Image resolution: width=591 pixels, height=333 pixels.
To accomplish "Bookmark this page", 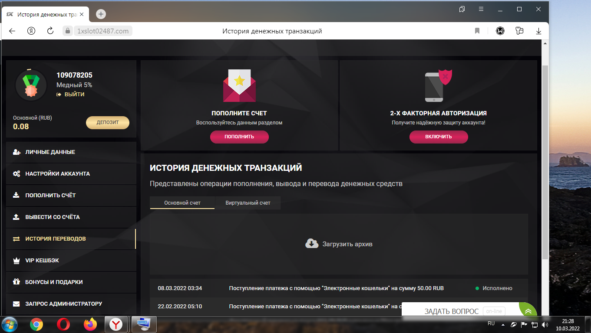I will click(x=477, y=31).
